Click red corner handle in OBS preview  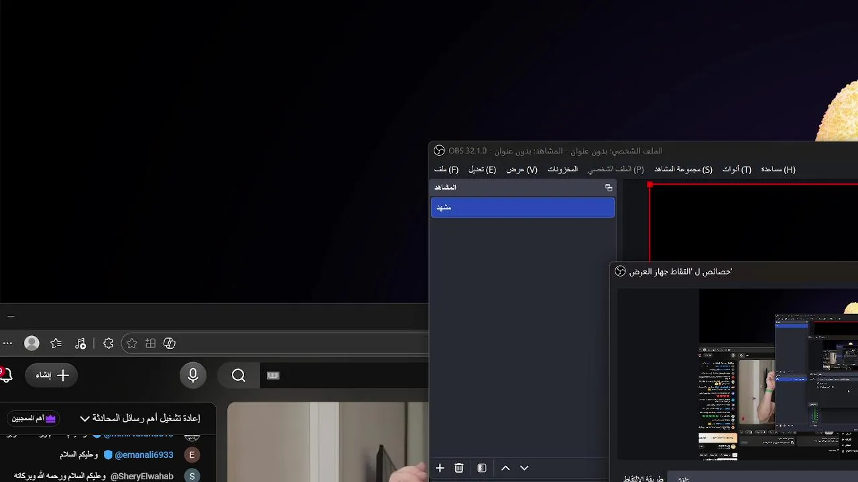pyautogui.click(x=650, y=185)
